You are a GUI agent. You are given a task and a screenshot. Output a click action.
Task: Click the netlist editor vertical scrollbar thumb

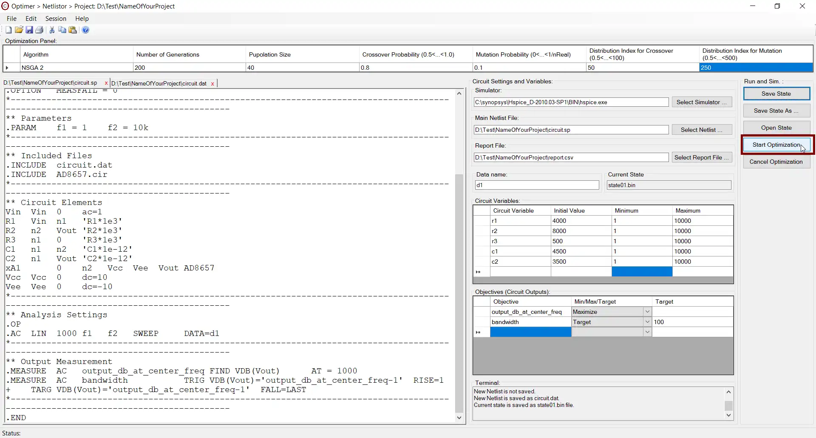click(x=459, y=293)
